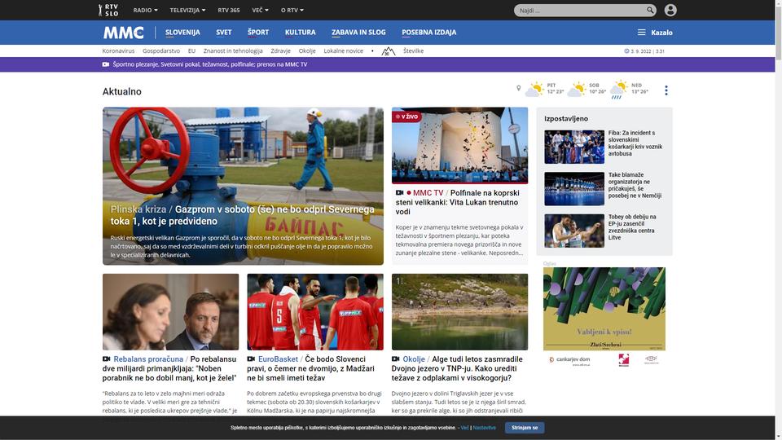Click the weather location pin icon
The width and height of the screenshot is (782, 440).
(518, 88)
